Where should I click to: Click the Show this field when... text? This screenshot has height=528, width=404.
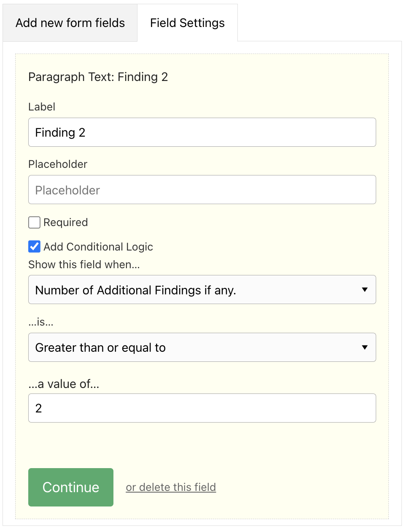[x=84, y=264]
